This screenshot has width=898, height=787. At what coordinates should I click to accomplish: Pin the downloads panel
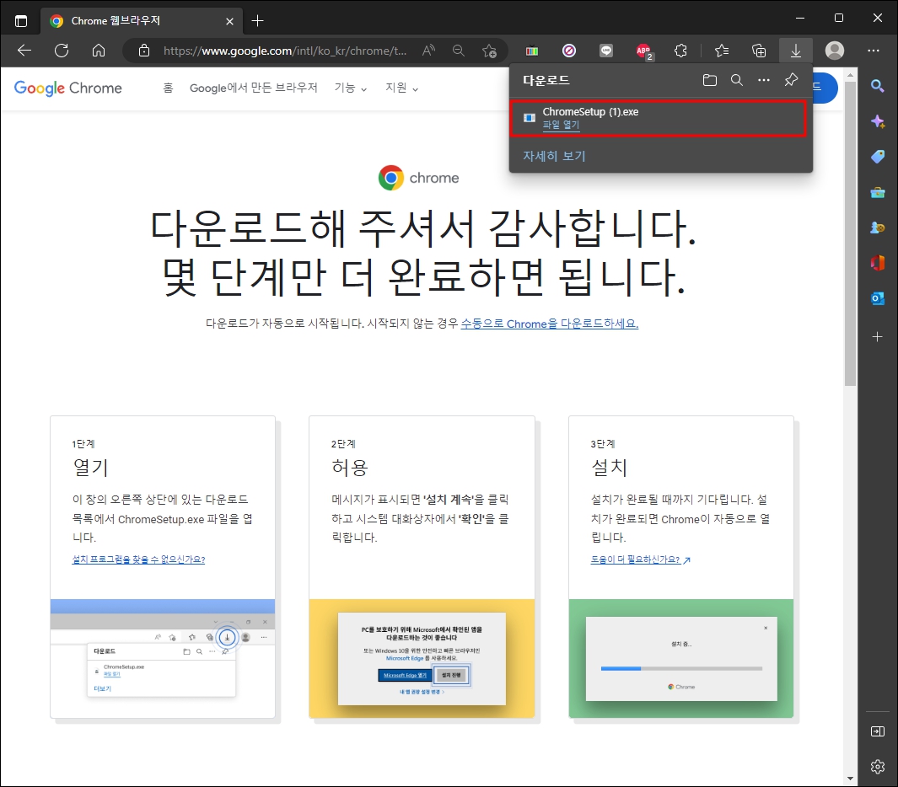(791, 79)
